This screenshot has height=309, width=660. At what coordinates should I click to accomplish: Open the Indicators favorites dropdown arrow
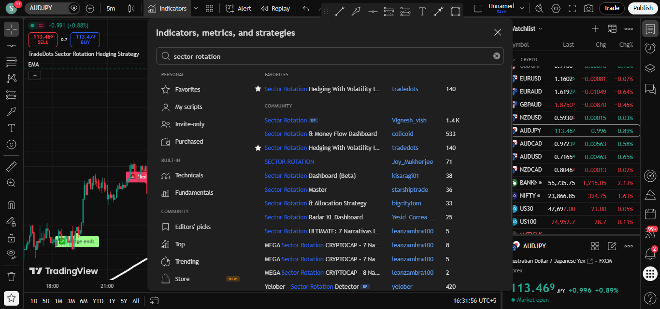point(196,8)
